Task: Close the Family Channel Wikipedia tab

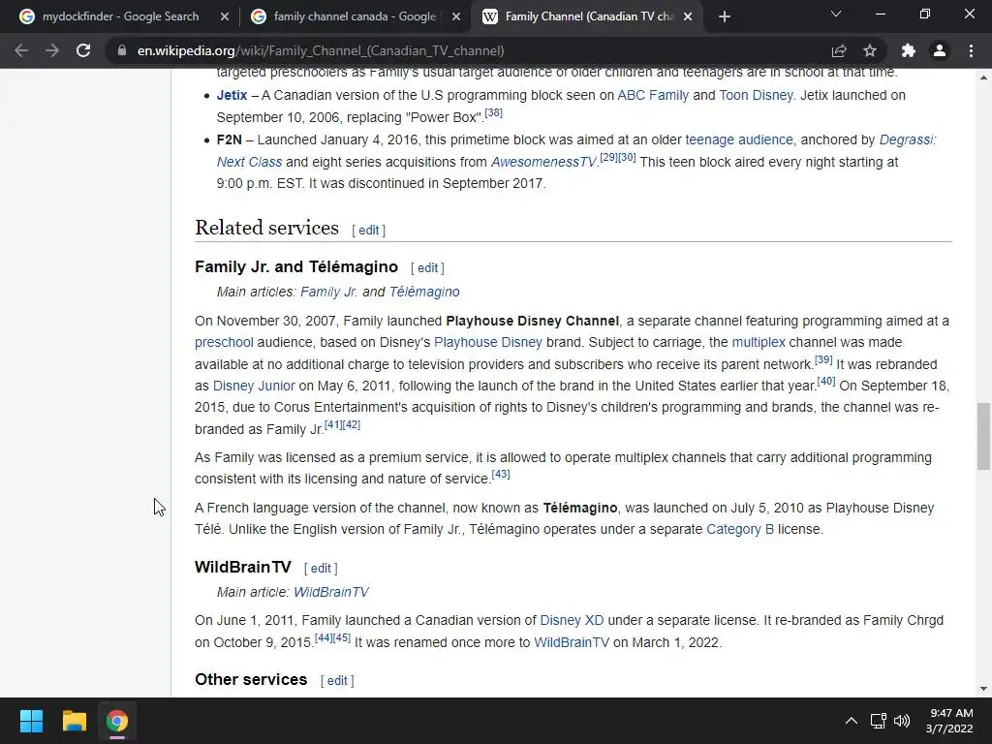Action: coord(689,16)
